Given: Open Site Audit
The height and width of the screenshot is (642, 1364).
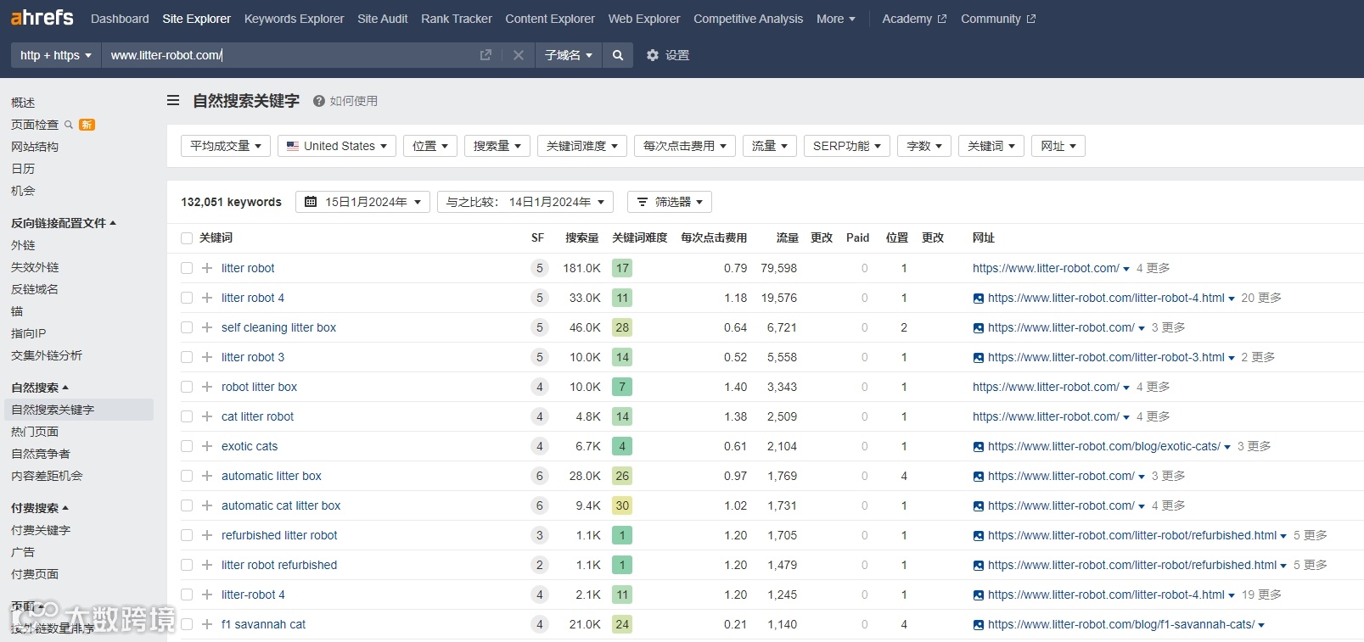Looking at the screenshot, I should pyautogui.click(x=382, y=19).
